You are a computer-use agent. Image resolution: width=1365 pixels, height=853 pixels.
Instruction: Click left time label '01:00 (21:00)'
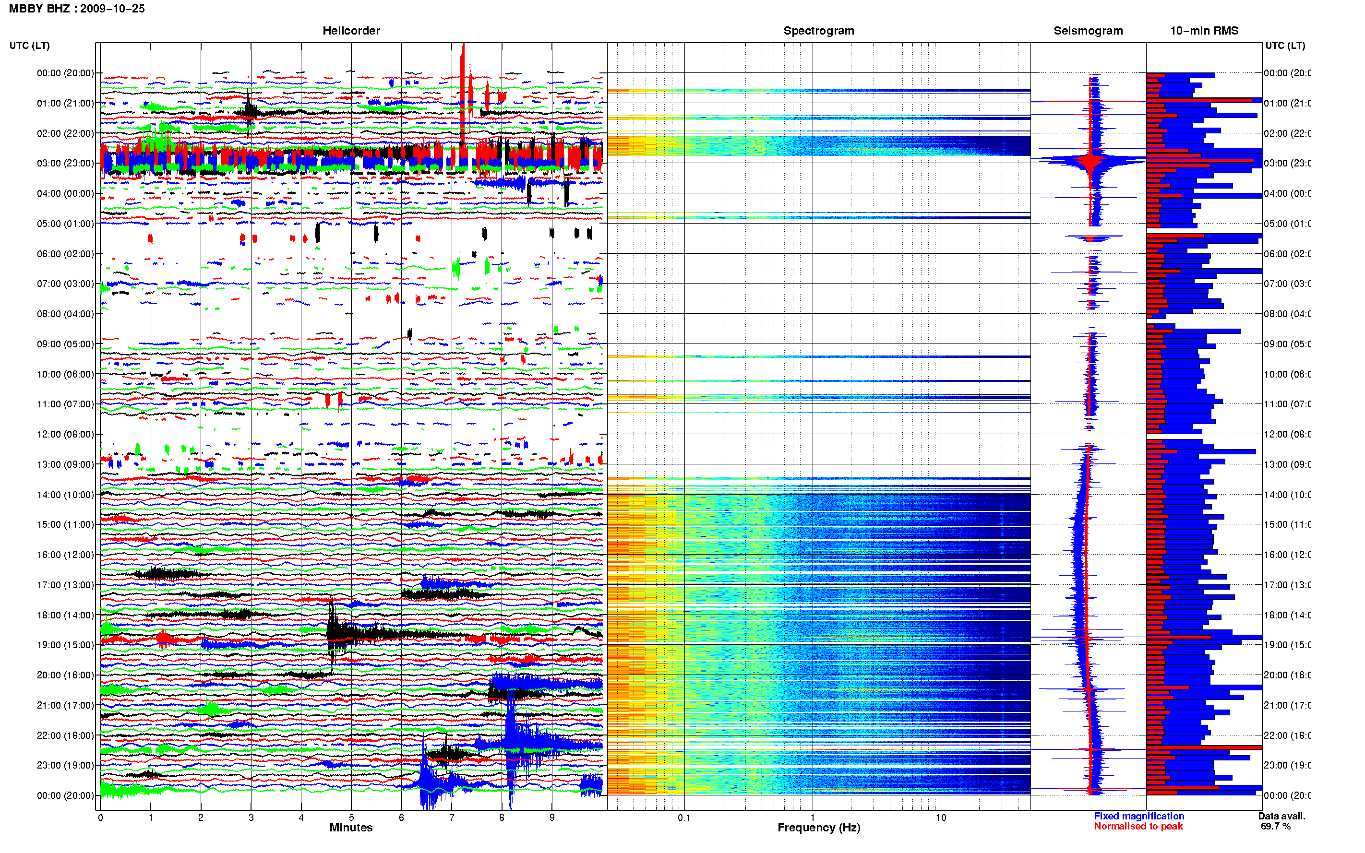65,103
